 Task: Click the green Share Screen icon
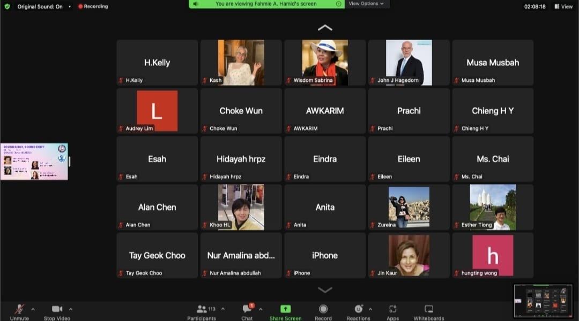click(x=285, y=309)
